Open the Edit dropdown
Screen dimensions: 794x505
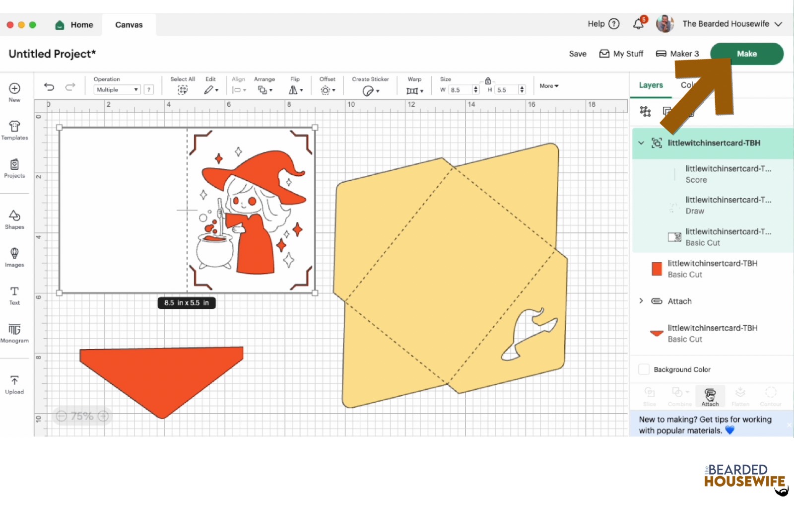(211, 90)
